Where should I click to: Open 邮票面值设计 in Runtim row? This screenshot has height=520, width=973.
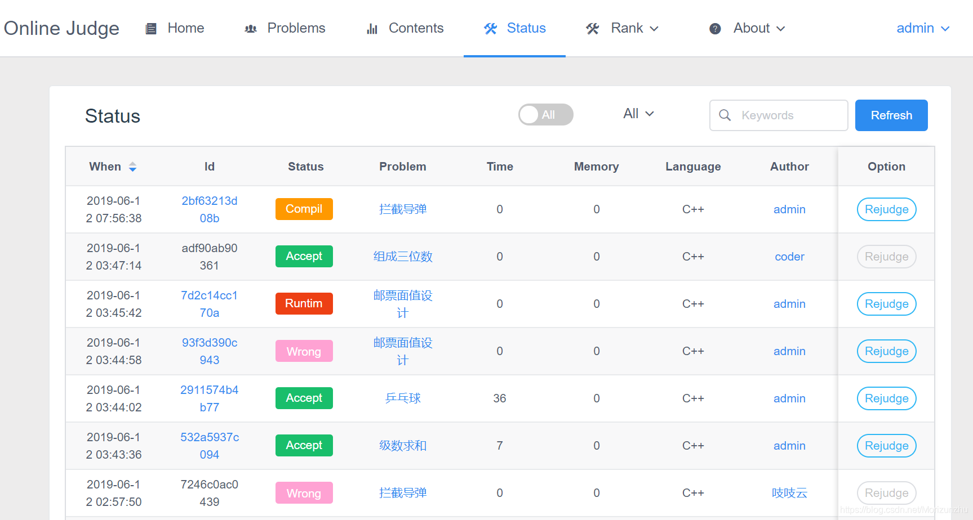pos(403,304)
